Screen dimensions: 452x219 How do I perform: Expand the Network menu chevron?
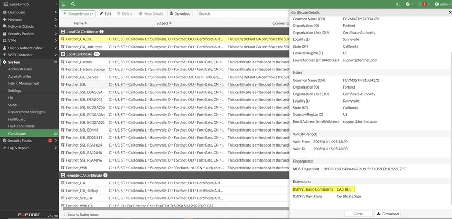pos(56,20)
